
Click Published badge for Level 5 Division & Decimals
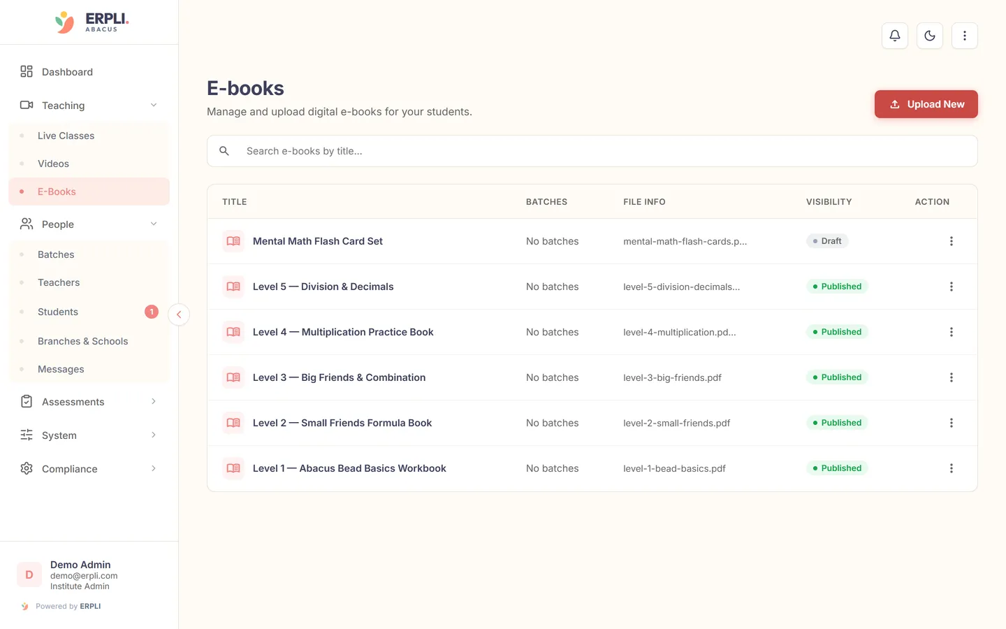tap(837, 287)
